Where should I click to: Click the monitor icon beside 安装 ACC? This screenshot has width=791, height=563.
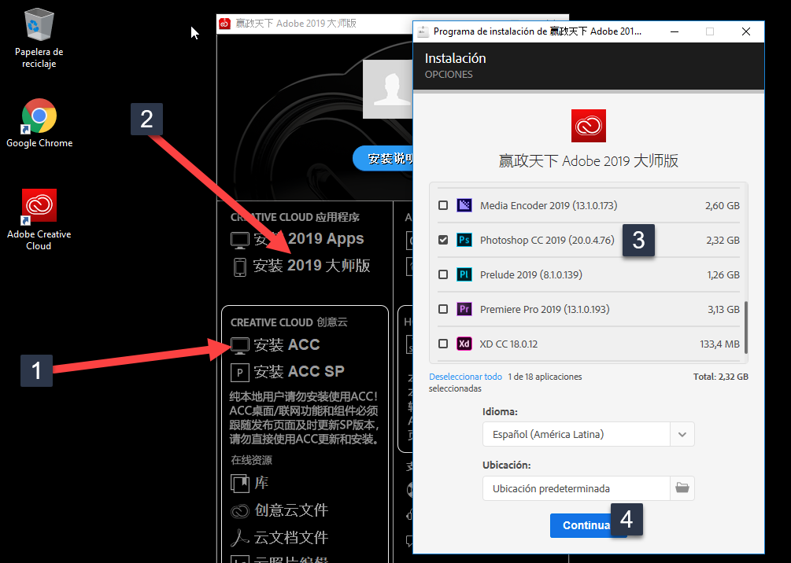pyautogui.click(x=239, y=346)
